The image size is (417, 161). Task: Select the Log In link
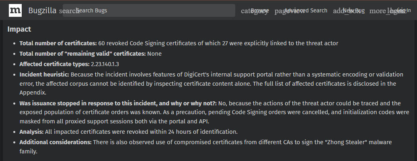404,10
